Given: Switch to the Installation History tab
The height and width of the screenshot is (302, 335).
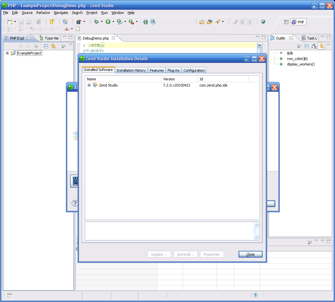Looking at the screenshot, I should pos(131,70).
